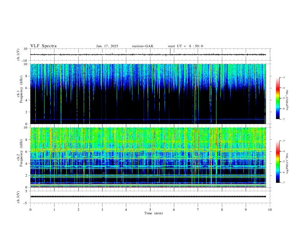Click time axis tick label "9"
304x235 pixels.
pyautogui.click(x=246, y=210)
